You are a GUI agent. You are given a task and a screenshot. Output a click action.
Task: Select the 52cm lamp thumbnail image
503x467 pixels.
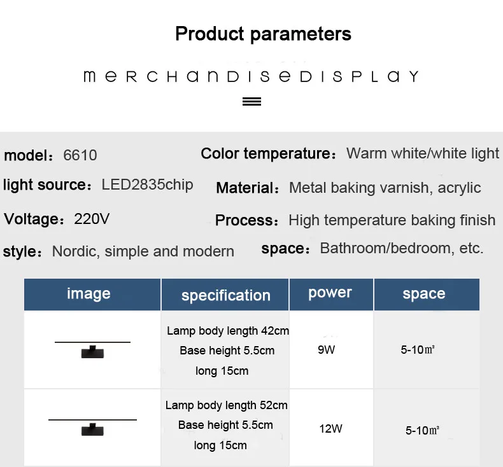point(92,428)
